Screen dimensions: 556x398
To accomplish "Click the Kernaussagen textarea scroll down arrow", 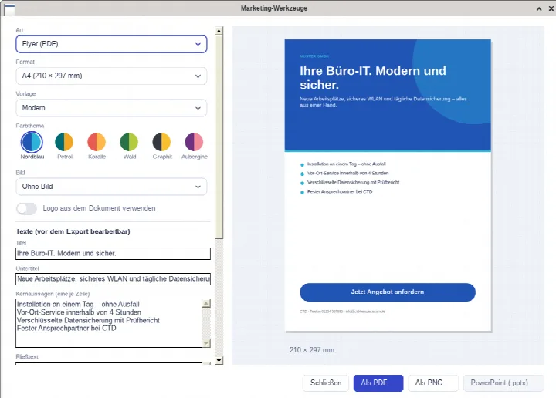I will 206,343.
